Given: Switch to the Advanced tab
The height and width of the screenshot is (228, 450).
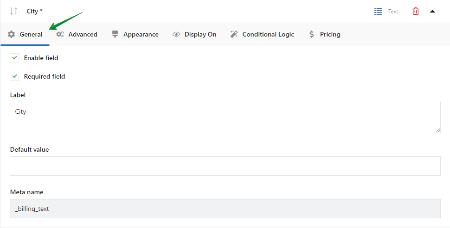Looking at the screenshot, I should tap(83, 34).
